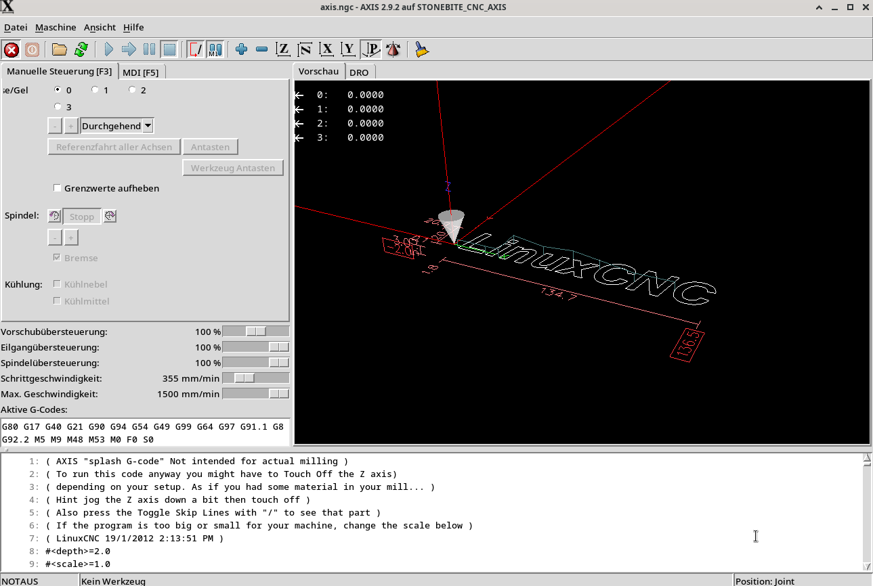Adjust Spindelübersteuerung slider
This screenshot has height=586, width=873.
tap(256, 363)
